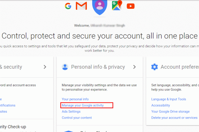View Your Google Drive storage

(x=170, y=112)
